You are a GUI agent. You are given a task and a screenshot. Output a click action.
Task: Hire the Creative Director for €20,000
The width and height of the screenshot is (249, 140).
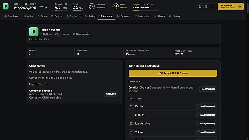pyautogui.click(x=208, y=89)
